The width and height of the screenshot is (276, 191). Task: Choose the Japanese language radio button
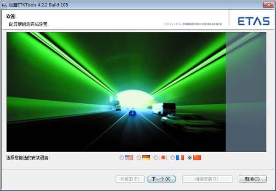(x=156, y=158)
